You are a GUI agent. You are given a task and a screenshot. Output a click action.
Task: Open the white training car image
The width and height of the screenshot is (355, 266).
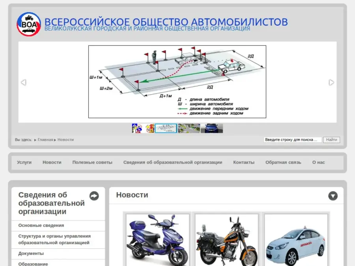pyautogui.click(x=295, y=240)
